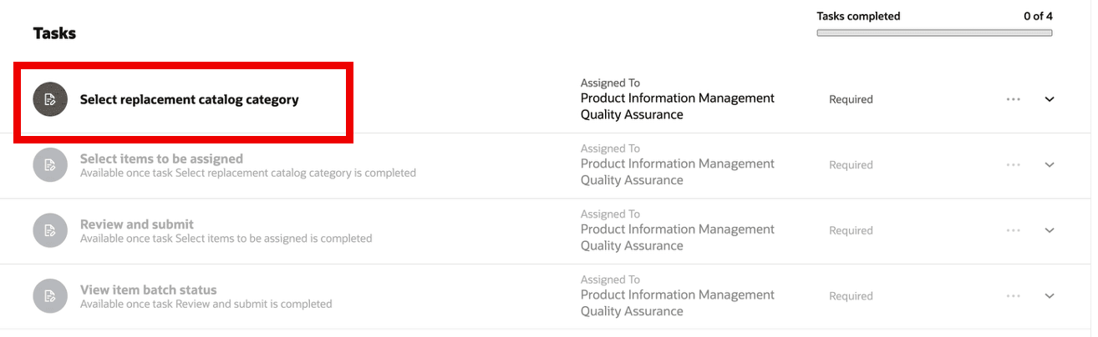
Task: Click the Tasks section heading
Action: tap(54, 34)
